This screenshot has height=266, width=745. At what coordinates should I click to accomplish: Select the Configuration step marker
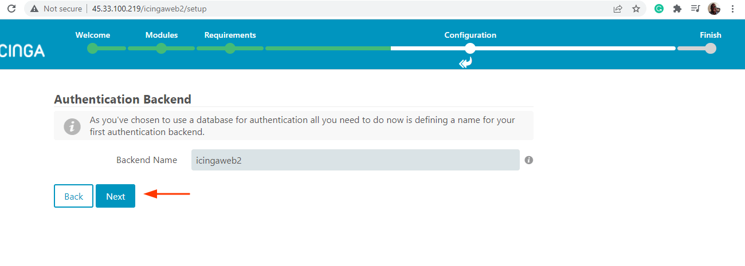(470, 49)
